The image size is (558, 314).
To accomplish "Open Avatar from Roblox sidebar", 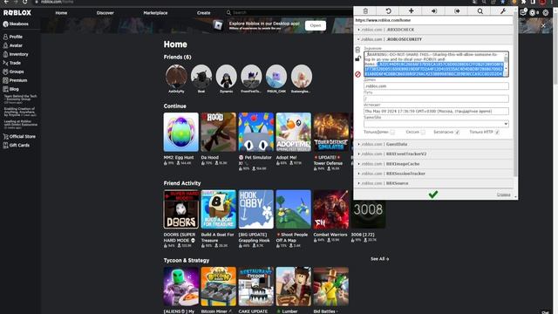I will (13, 45).
